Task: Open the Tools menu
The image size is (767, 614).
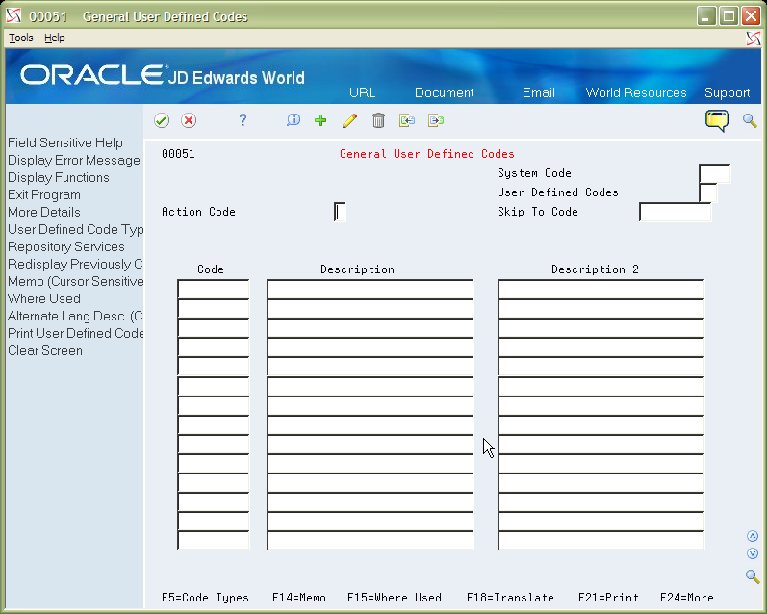Action: [x=21, y=38]
